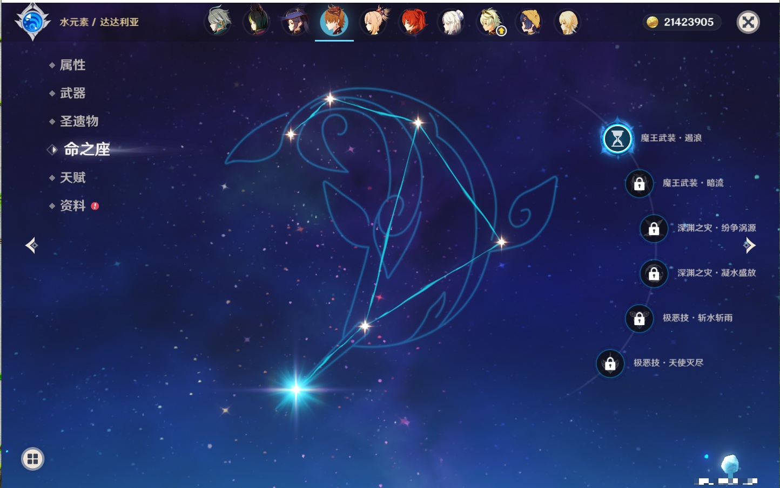Screen dimensions: 780x488
Task: Select the gray-haired Alhaitham avatar
Action: click(x=218, y=22)
